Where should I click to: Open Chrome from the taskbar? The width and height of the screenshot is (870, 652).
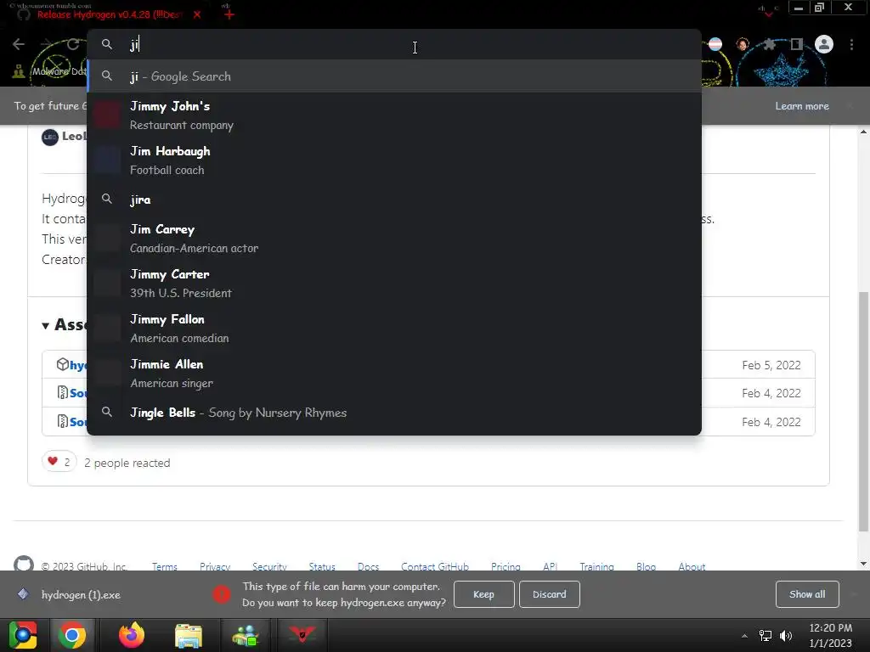[x=72, y=635]
